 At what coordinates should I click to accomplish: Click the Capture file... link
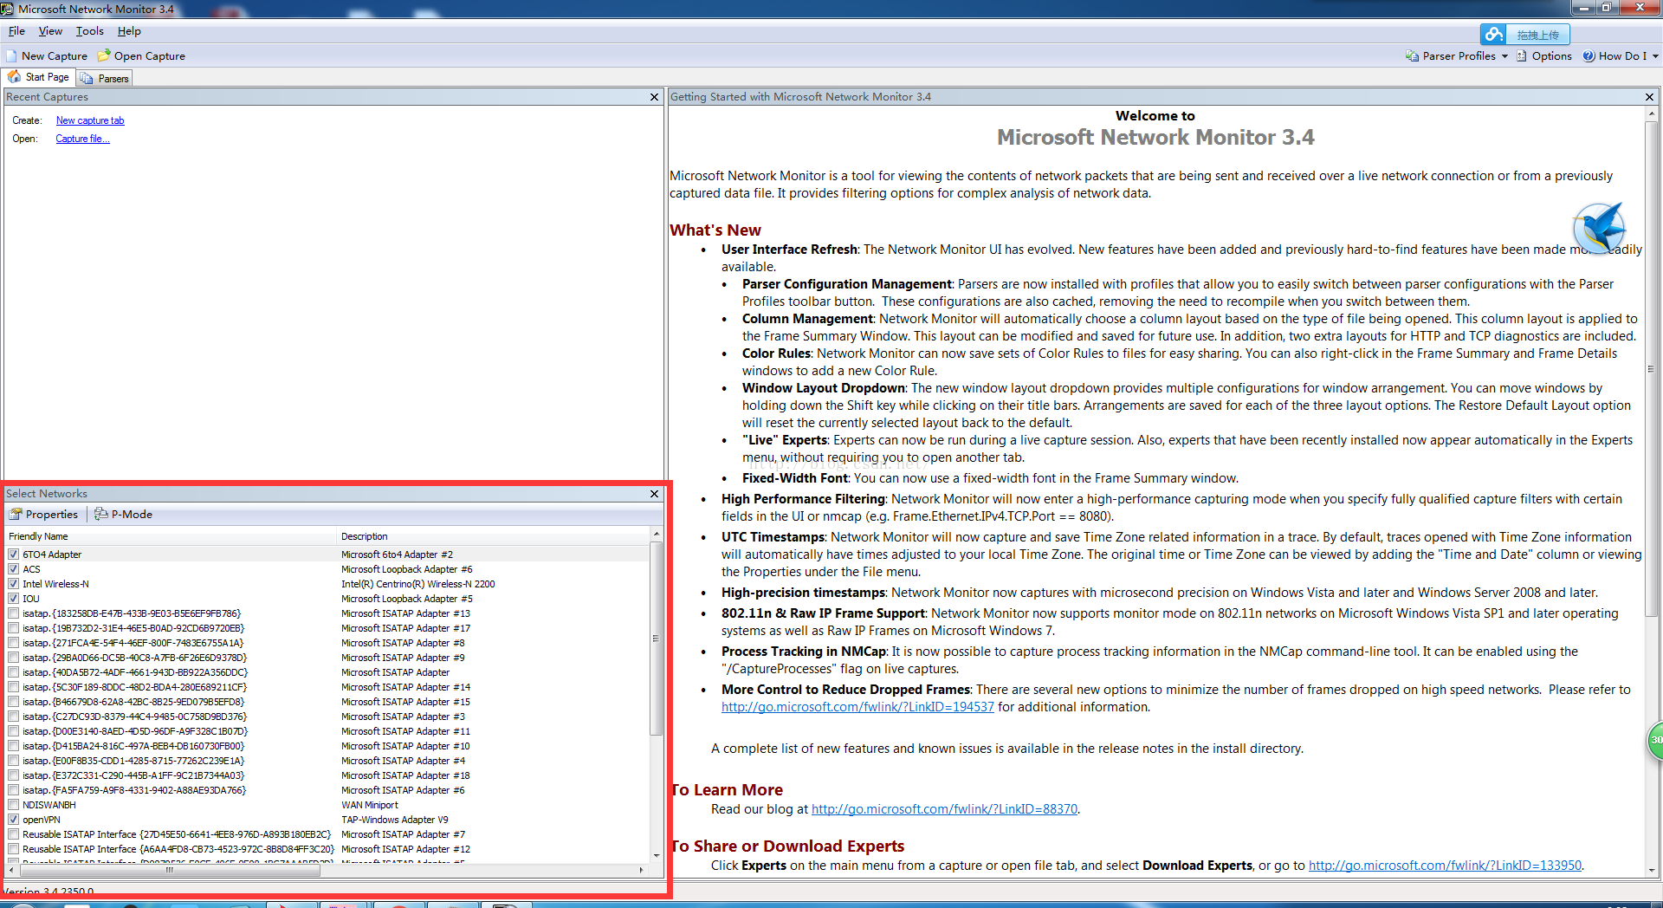(82, 139)
